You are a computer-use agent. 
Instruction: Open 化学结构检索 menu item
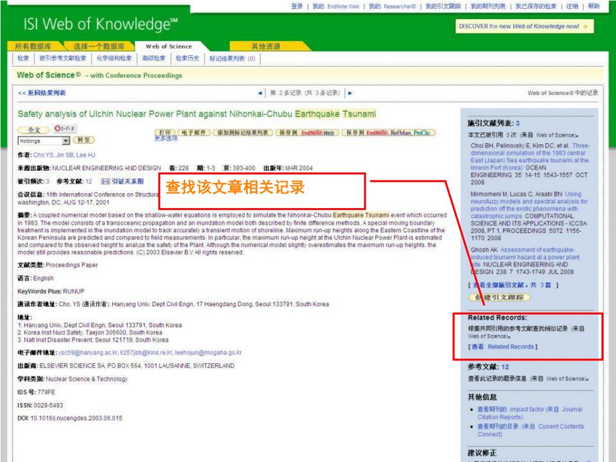tap(114, 58)
